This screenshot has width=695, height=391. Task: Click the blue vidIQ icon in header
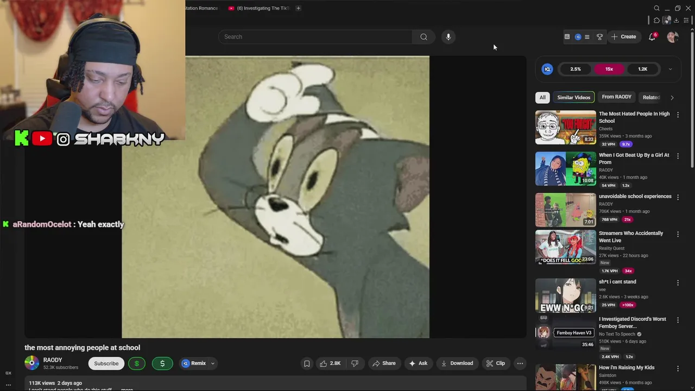coord(578,37)
